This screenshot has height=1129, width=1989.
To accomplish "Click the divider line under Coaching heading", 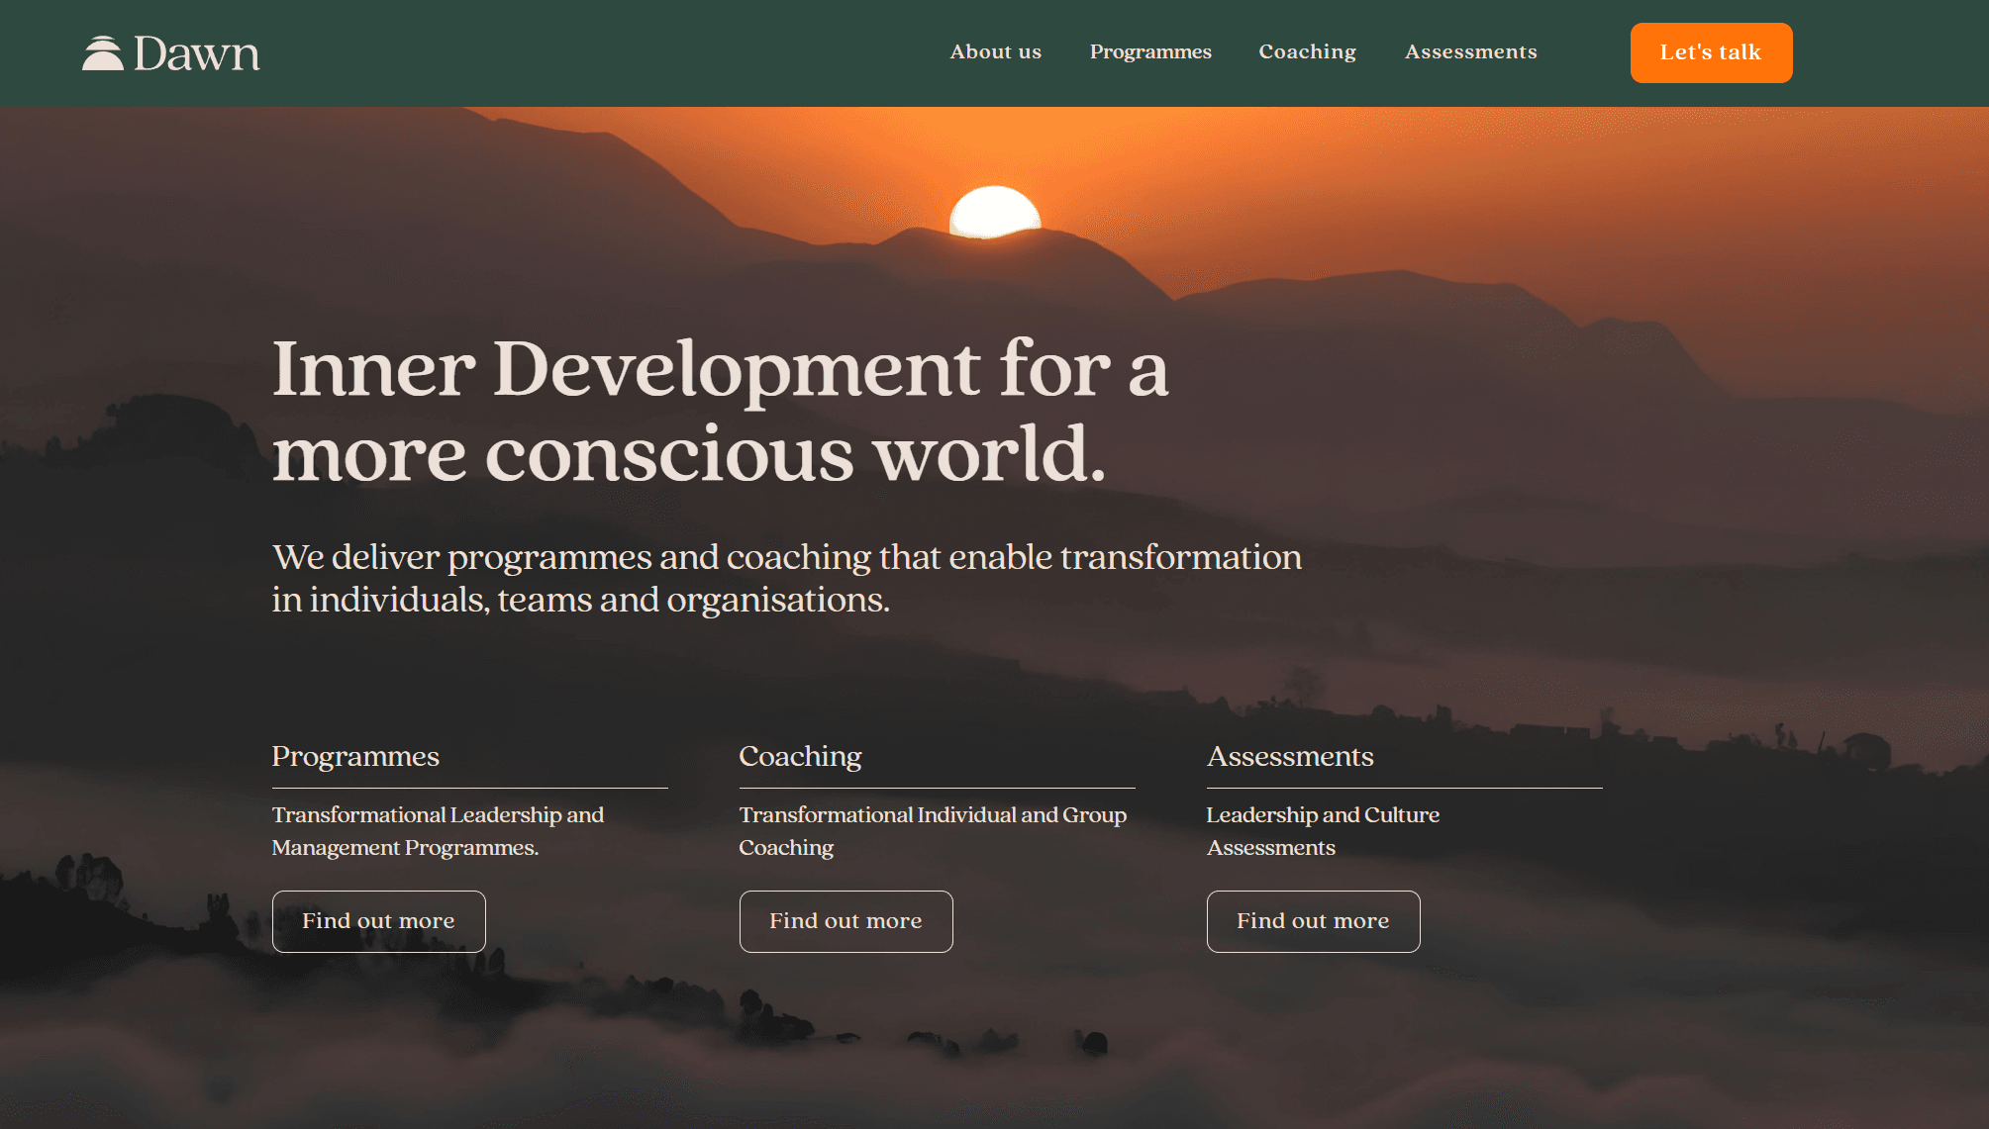I will [x=937, y=788].
